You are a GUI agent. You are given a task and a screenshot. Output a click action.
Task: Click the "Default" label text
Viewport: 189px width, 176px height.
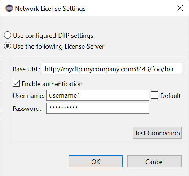click(x=171, y=96)
